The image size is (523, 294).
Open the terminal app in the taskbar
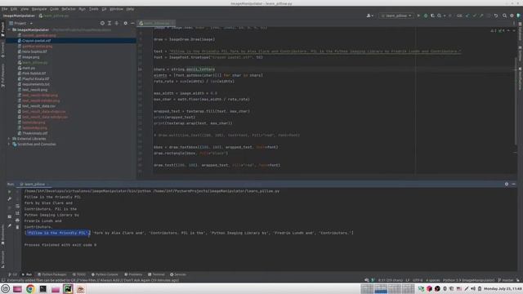pos(42,289)
